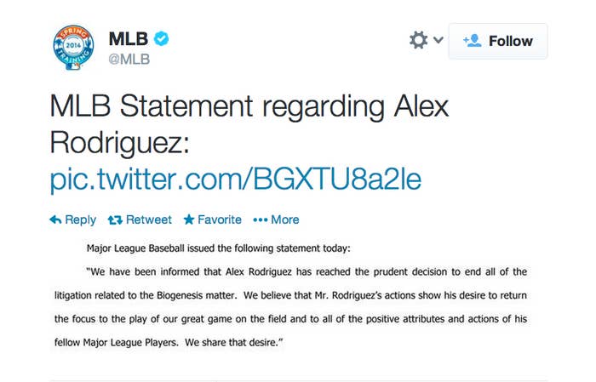Viewport: 596px width, 382px height.
Task: Click the add-person icon in Follow button
Action: coord(473,41)
